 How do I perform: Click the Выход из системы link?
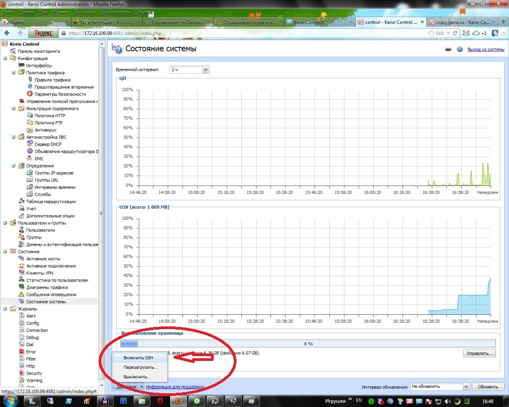click(485, 49)
